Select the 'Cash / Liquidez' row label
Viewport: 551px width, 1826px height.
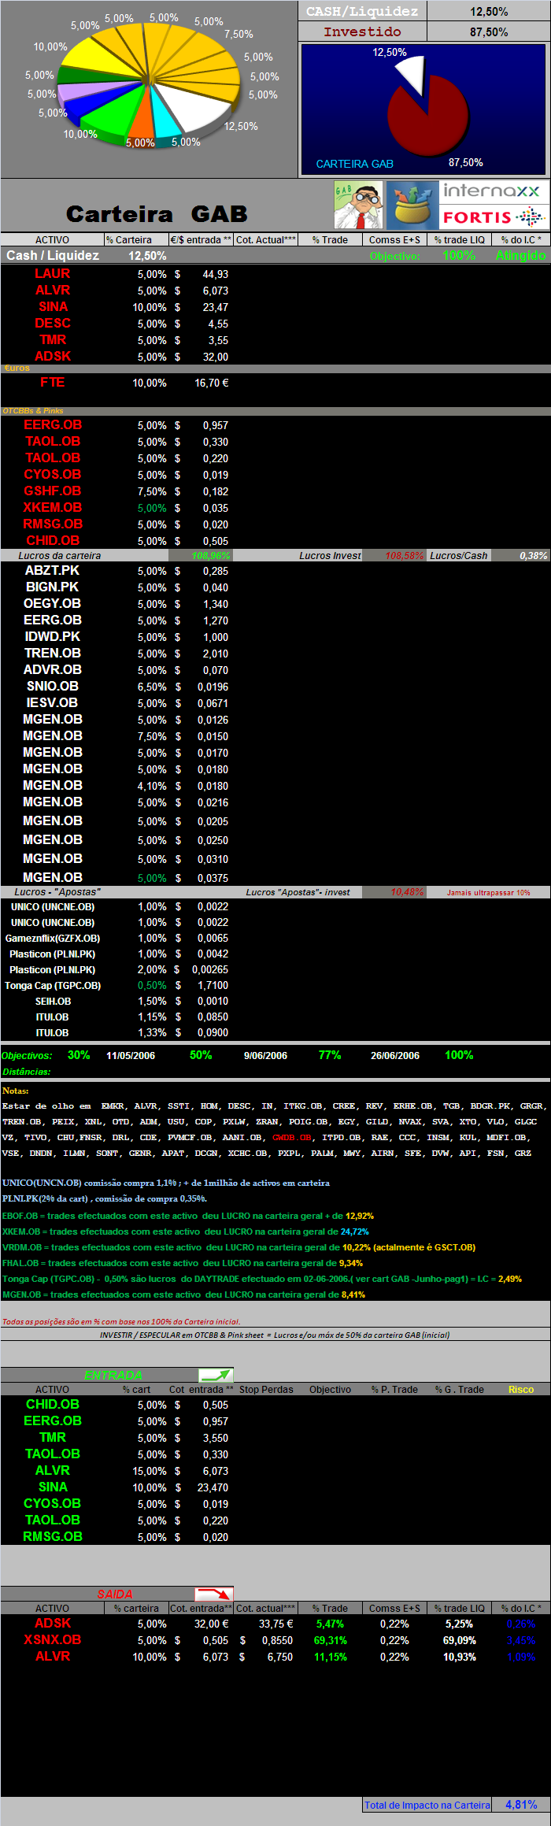(53, 255)
